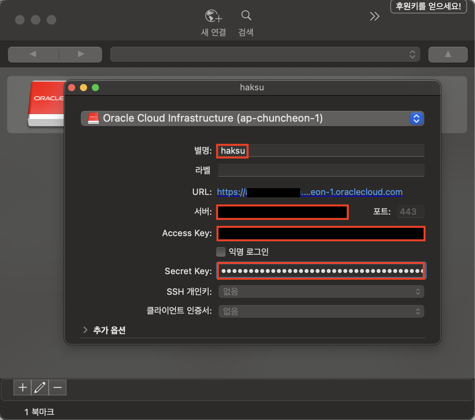Open the toolbar overflow chevron
This screenshot has width=475, height=420.
[x=374, y=16]
